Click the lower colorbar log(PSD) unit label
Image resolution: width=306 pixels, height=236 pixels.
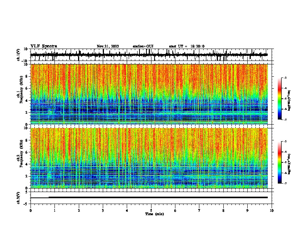pos(289,164)
